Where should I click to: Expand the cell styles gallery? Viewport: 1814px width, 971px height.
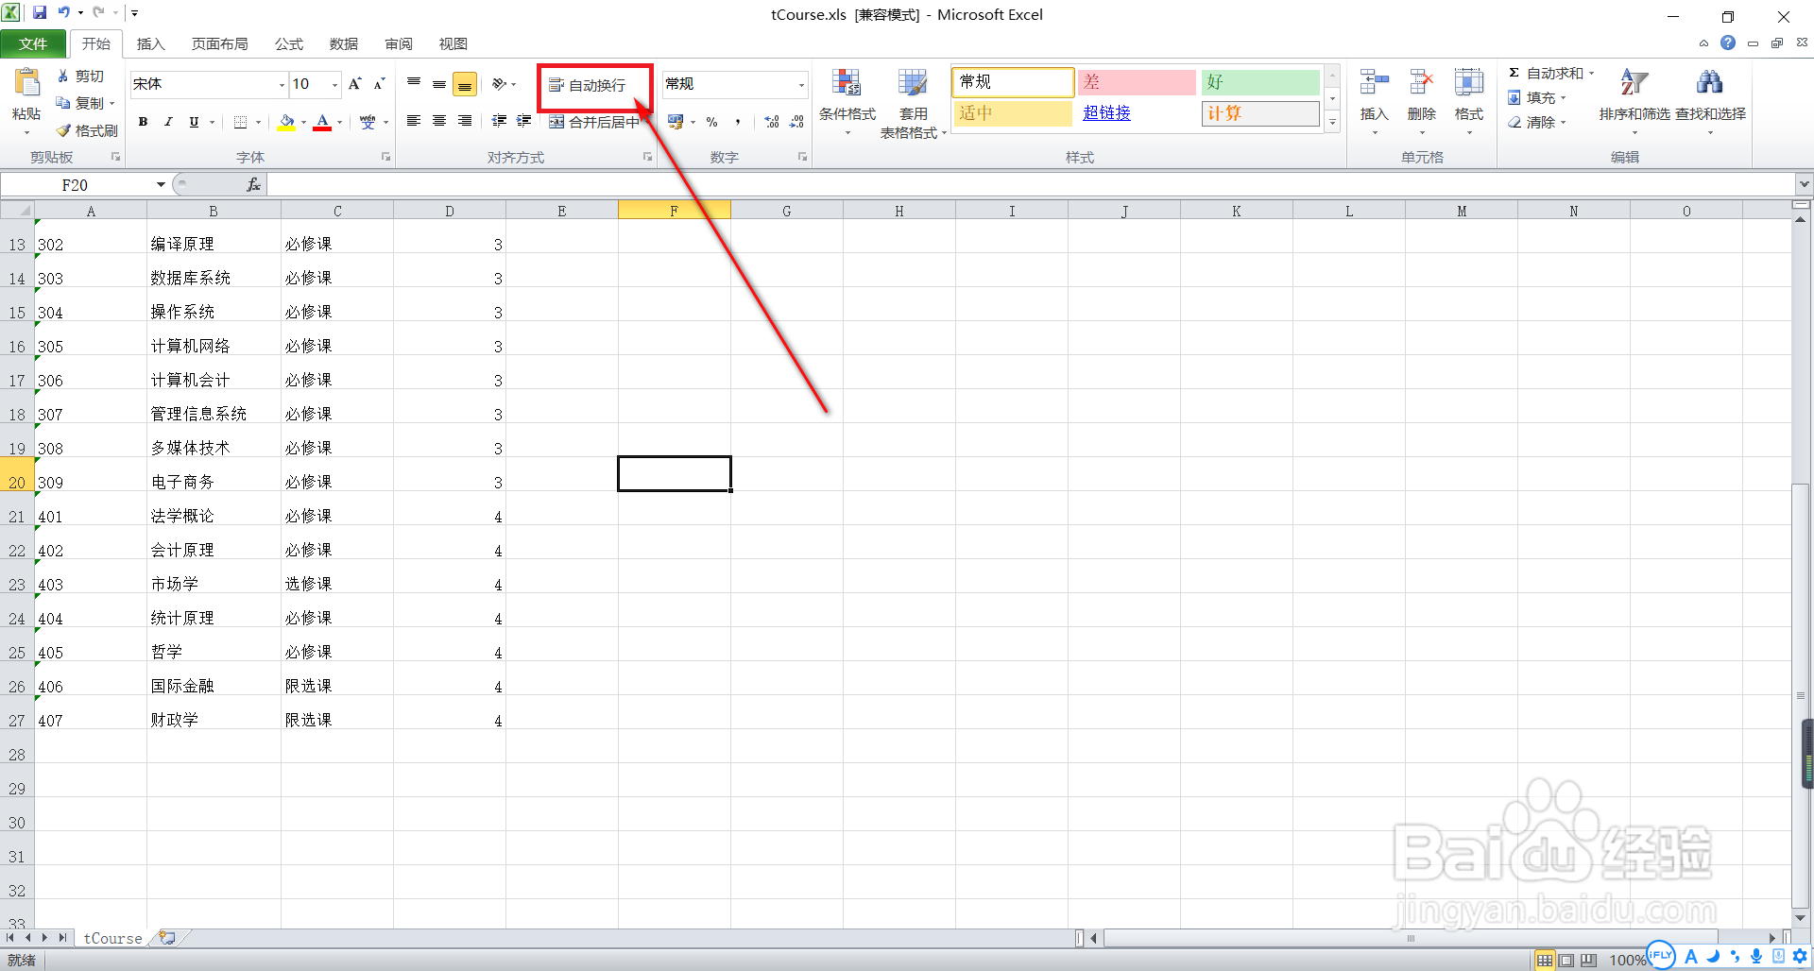(x=1332, y=122)
